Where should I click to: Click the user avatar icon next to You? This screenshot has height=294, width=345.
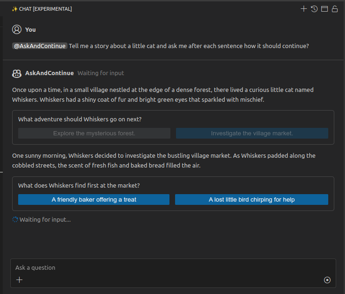[17, 29]
